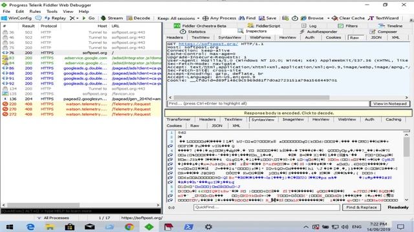Replay the selected session

tap(55, 18)
